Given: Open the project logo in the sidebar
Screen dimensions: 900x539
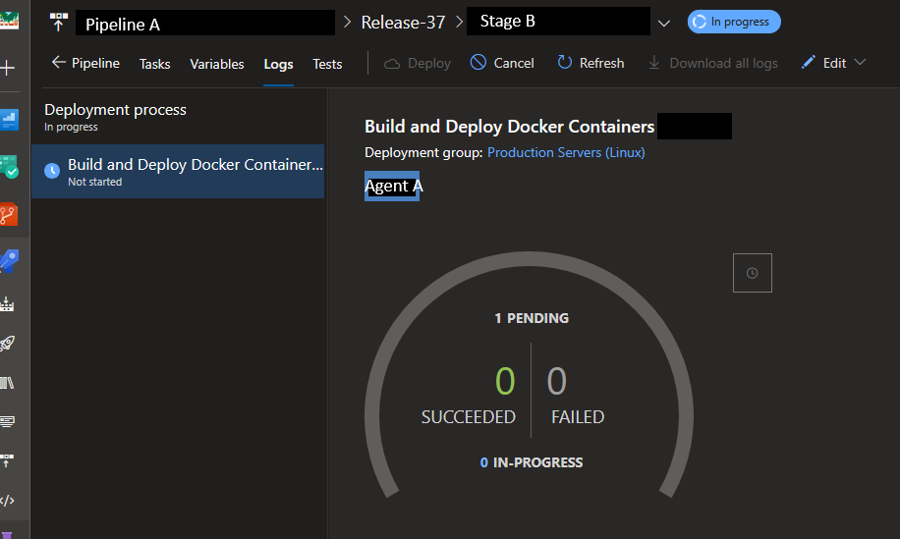Looking at the screenshot, I should 9,22.
